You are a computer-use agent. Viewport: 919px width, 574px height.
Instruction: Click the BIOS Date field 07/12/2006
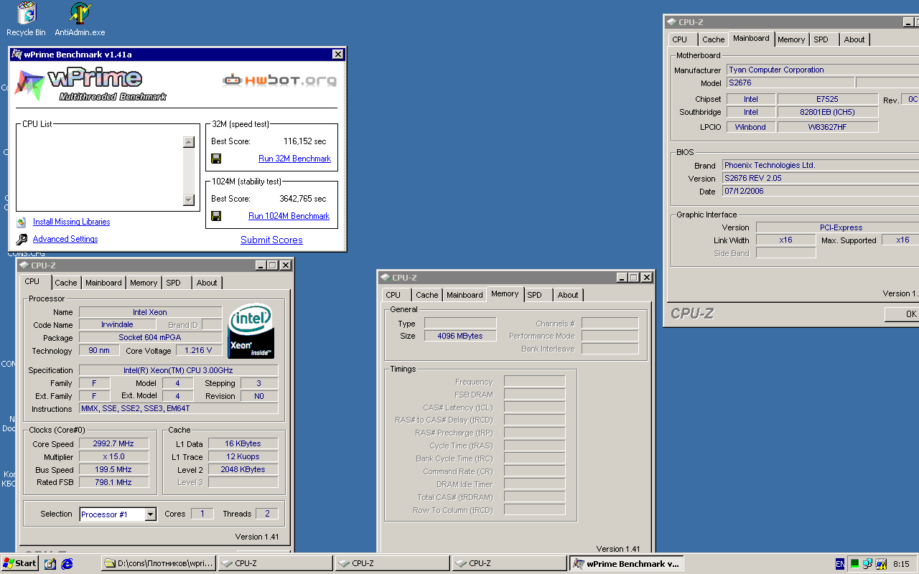(821, 191)
